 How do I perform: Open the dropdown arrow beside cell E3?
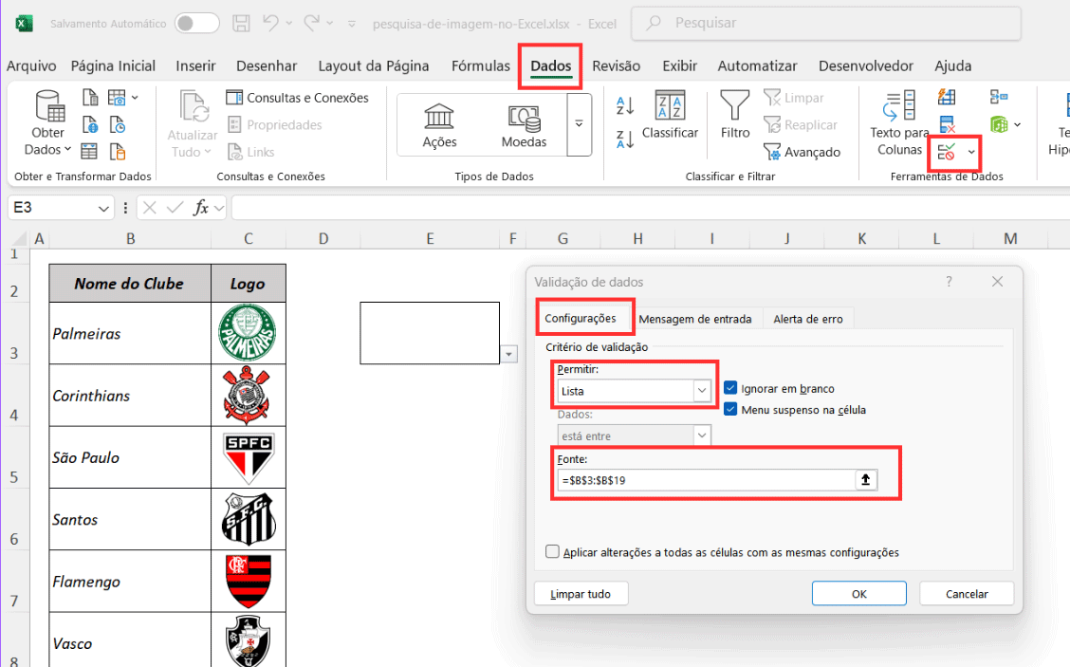point(510,354)
